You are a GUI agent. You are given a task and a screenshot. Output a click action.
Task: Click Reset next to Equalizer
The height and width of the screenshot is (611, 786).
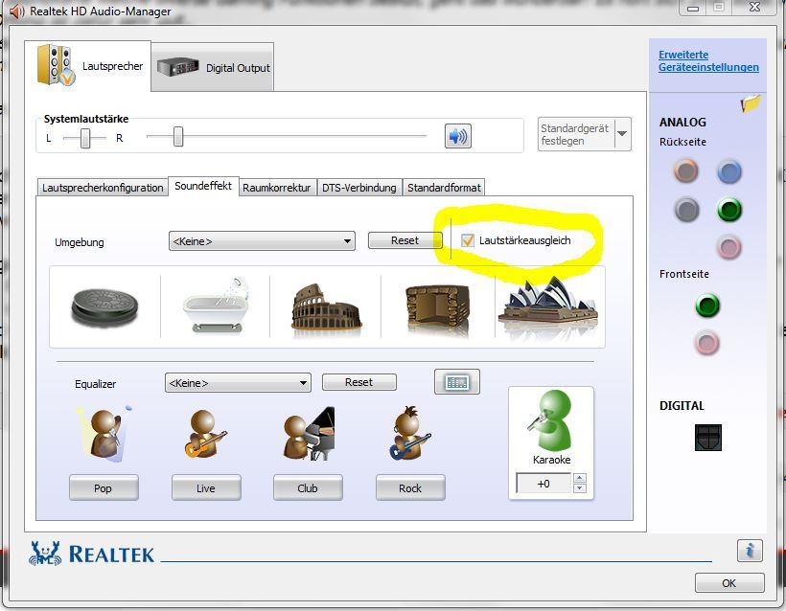(x=358, y=382)
